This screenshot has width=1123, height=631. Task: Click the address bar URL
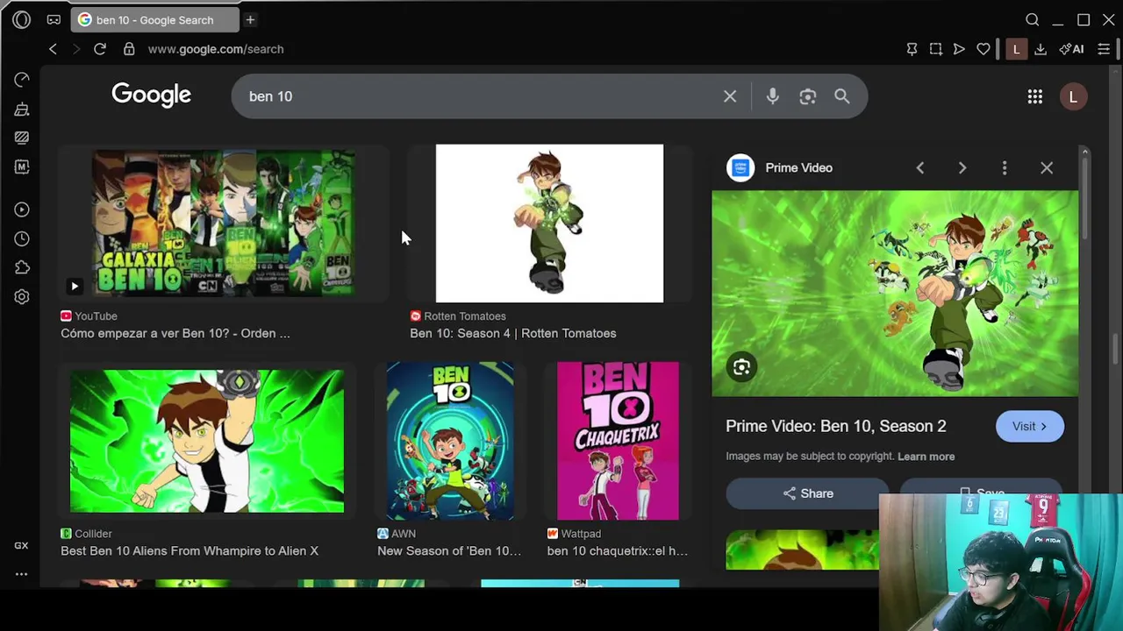click(x=216, y=49)
